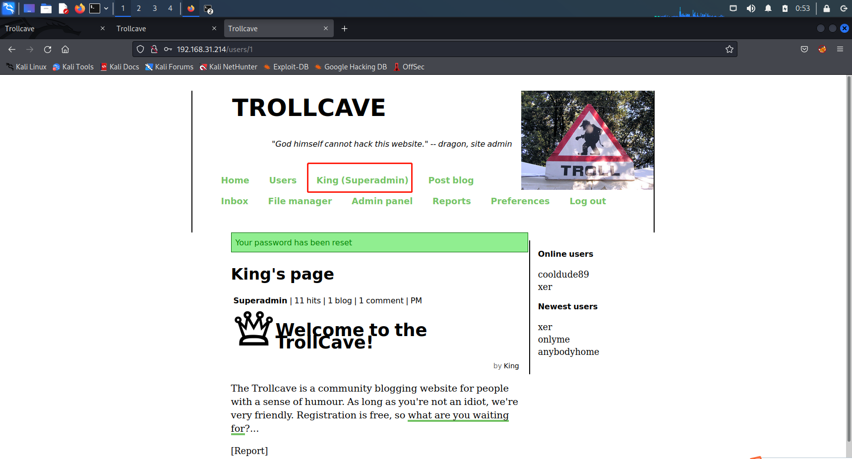Viewport: 852px width, 459px height.
Task: Focus the running Firefox window taskbar button
Action: 191,8
